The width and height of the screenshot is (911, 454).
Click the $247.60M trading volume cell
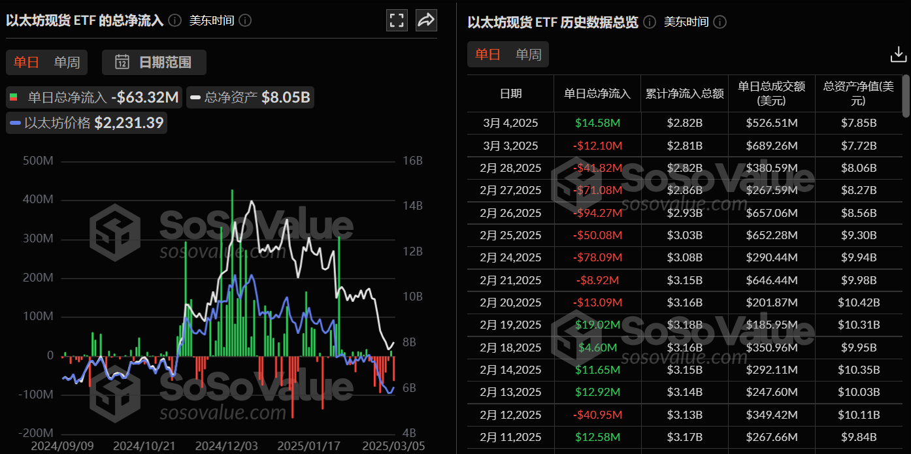point(772,393)
